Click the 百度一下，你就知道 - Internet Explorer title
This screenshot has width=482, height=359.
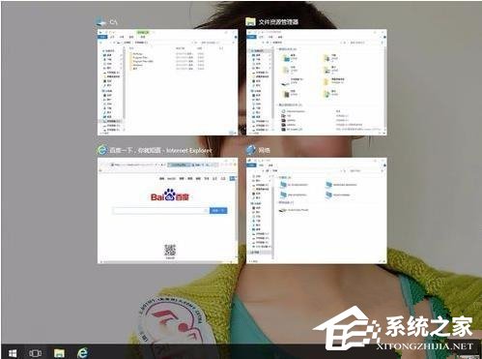tap(160, 150)
